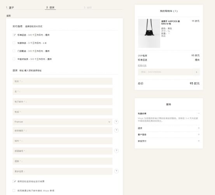Screen dimensions: 215x195
Task: Click the 电子邮件 email input field
Action: pyautogui.click(x=62, y=102)
